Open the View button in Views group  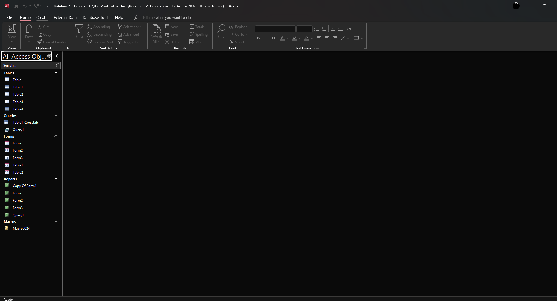(x=12, y=33)
